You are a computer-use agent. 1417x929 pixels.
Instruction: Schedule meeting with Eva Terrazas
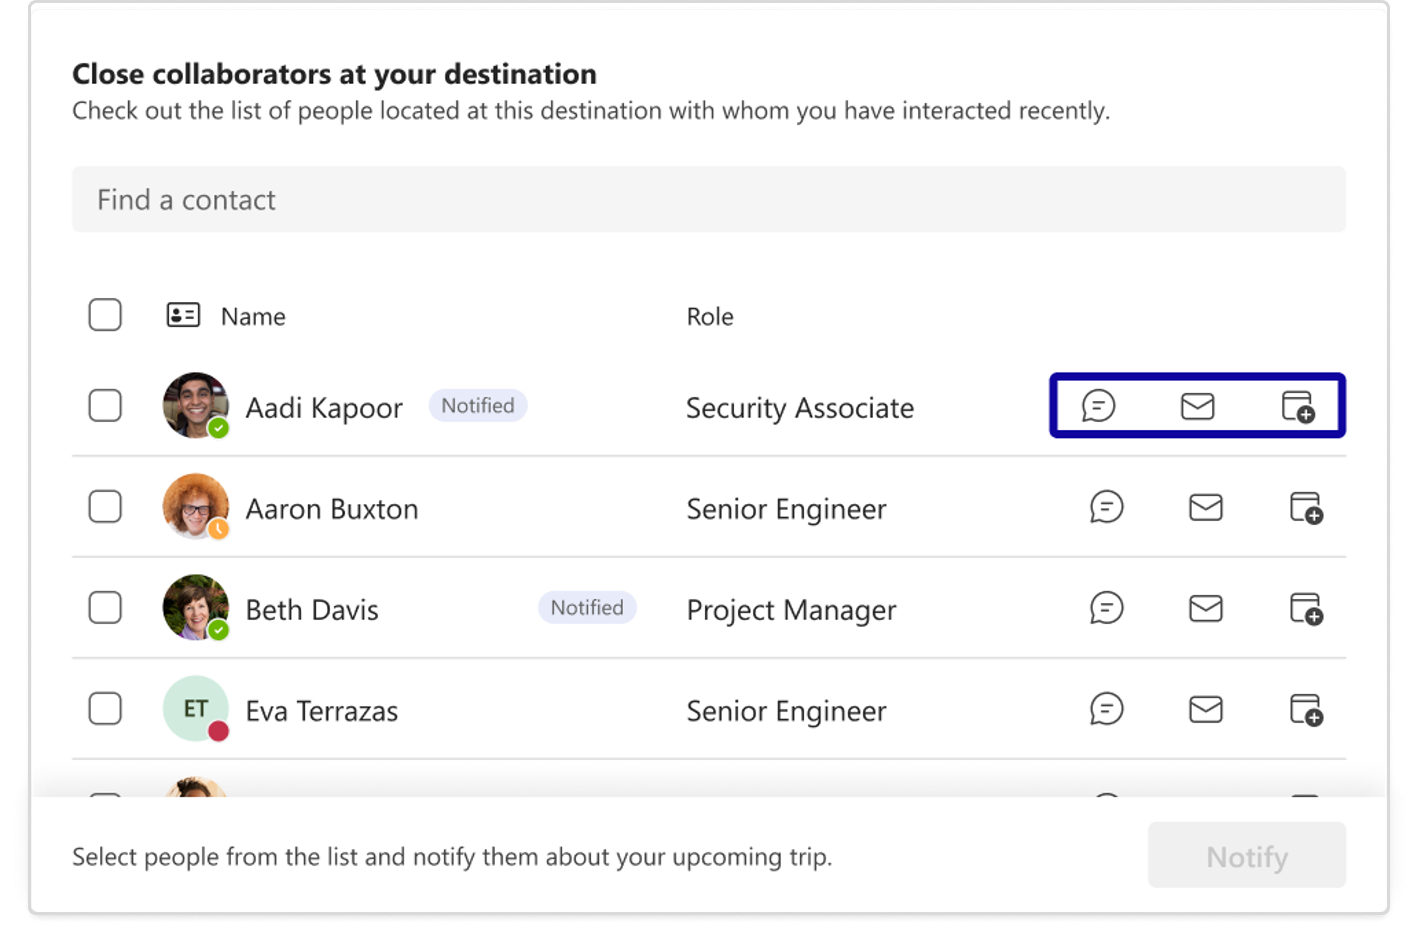[1305, 710]
